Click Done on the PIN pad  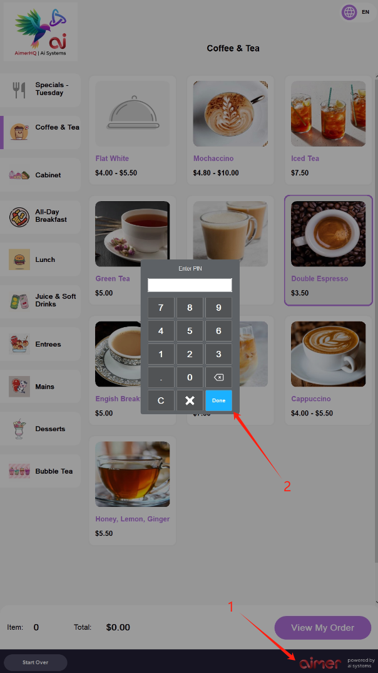coord(218,400)
